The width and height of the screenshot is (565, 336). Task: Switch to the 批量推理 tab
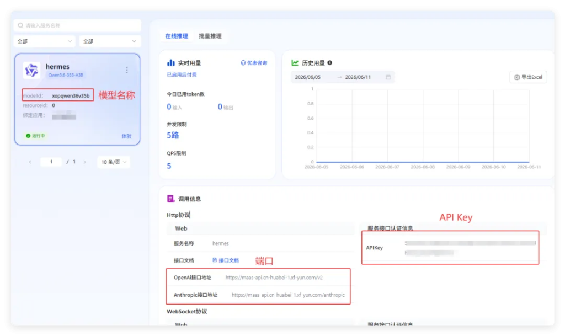pyautogui.click(x=210, y=36)
